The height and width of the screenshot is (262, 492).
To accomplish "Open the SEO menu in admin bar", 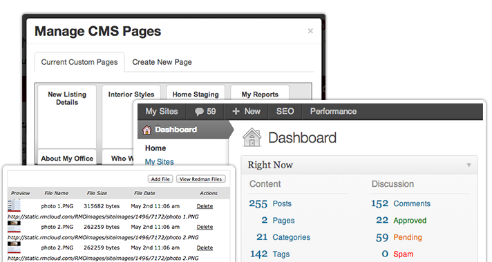I will pos(285,112).
